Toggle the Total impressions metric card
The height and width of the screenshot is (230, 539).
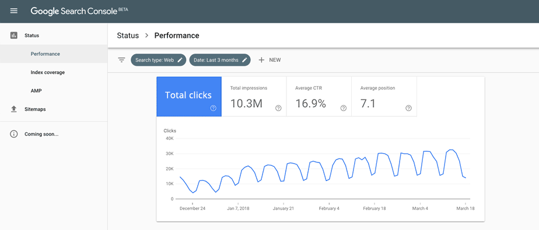pos(254,97)
